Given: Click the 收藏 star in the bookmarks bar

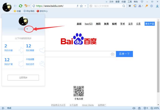Looking at the screenshot, I should 17,11.
